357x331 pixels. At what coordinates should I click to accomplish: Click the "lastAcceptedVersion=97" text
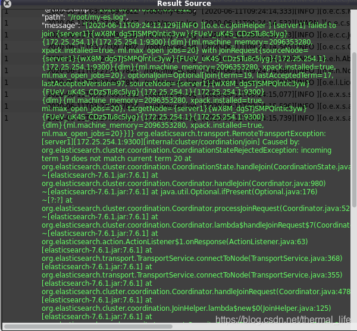[x=83, y=84]
